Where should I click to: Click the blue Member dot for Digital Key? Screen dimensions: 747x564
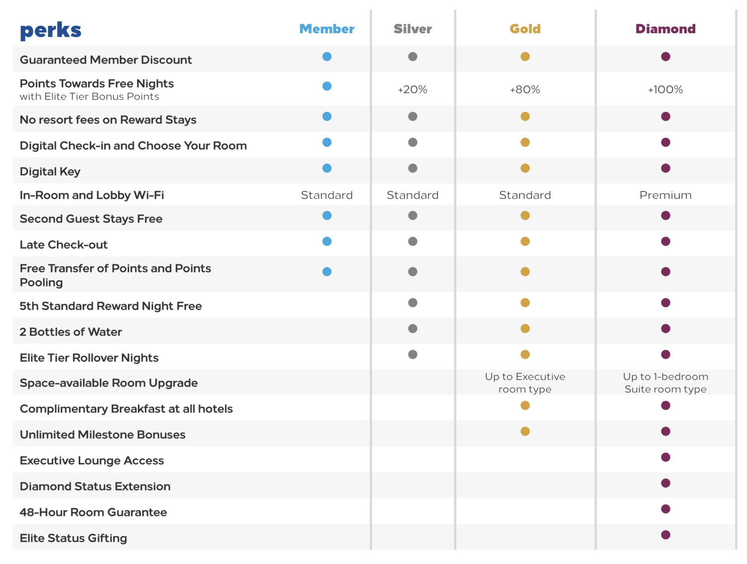[x=327, y=168]
